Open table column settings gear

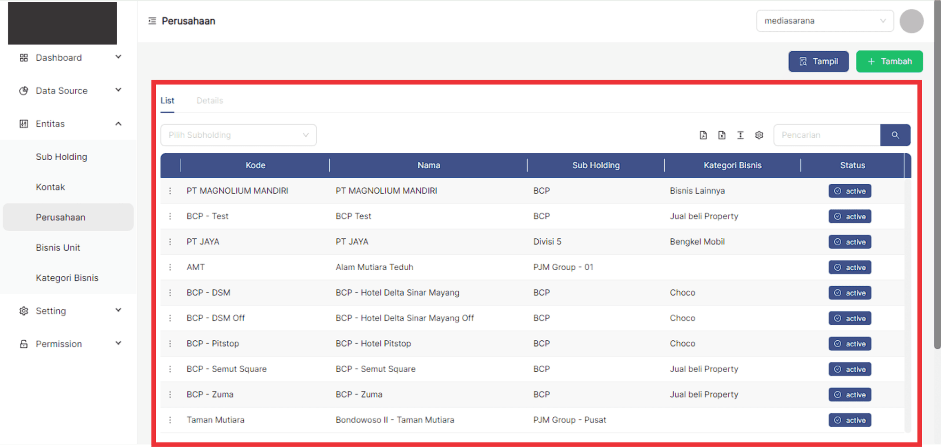click(x=759, y=135)
